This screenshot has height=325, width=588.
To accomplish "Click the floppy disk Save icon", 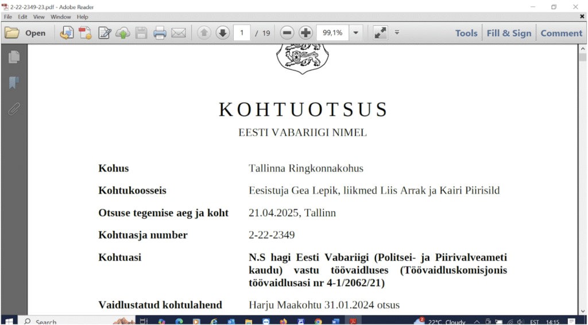I will coord(141,33).
